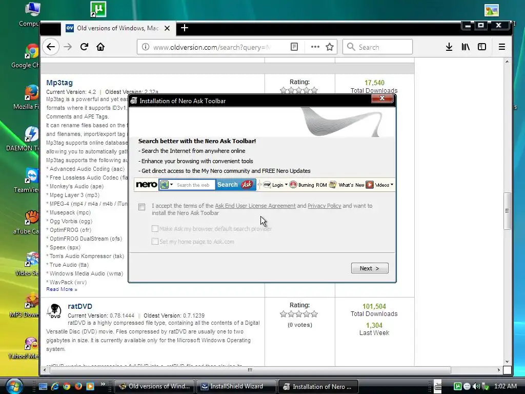
Task: Click the oldversion.com address bar URL
Action: pos(212,47)
